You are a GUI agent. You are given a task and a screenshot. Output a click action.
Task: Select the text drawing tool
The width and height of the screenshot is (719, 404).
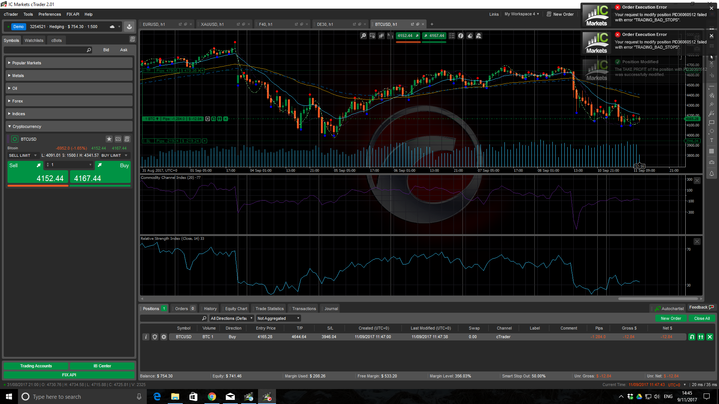coord(712,140)
